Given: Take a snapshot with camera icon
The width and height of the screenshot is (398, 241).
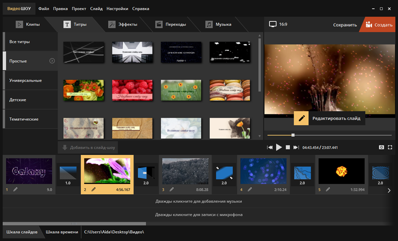Looking at the screenshot, I should (381, 147).
